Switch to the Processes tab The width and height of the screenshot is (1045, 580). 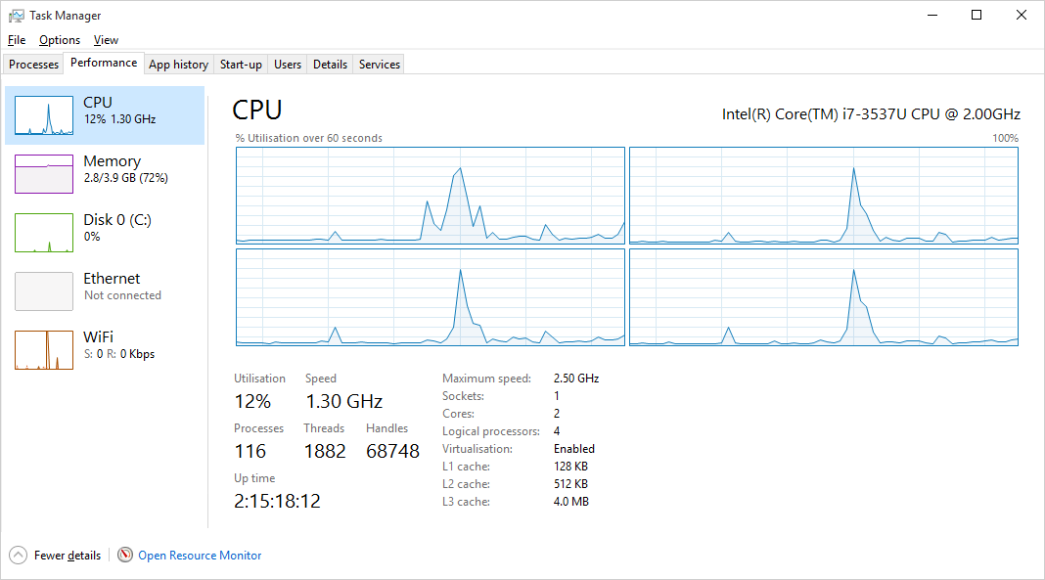[x=34, y=65]
